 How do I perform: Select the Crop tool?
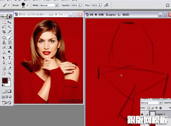click(x=4, y=32)
